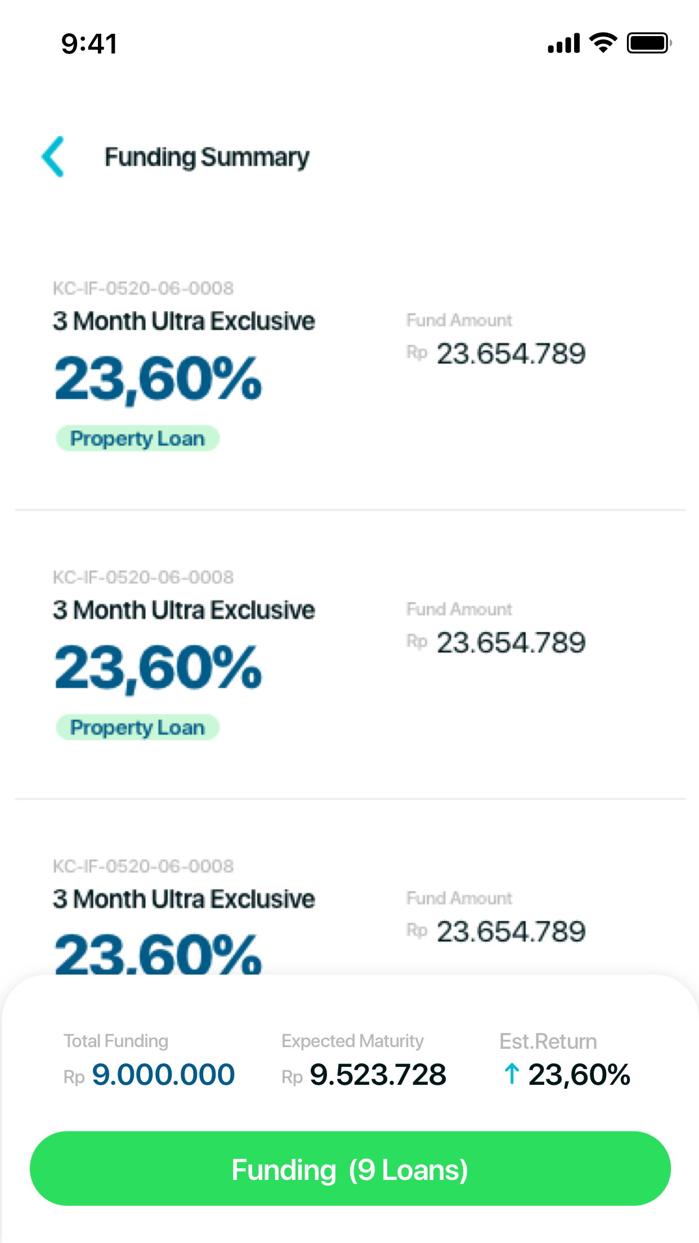Tap the second Fund Amount Rp 23.654.789

coord(496,642)
